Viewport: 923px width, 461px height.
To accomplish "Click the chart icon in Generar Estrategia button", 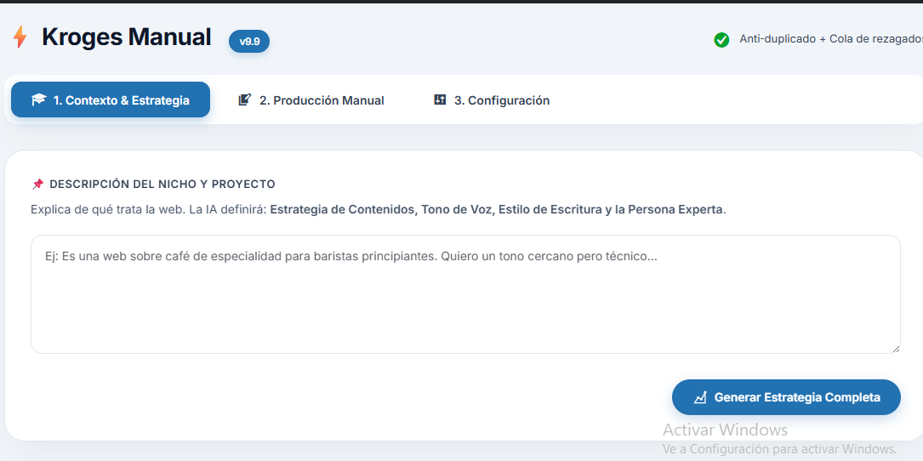I will pos(700,397).
